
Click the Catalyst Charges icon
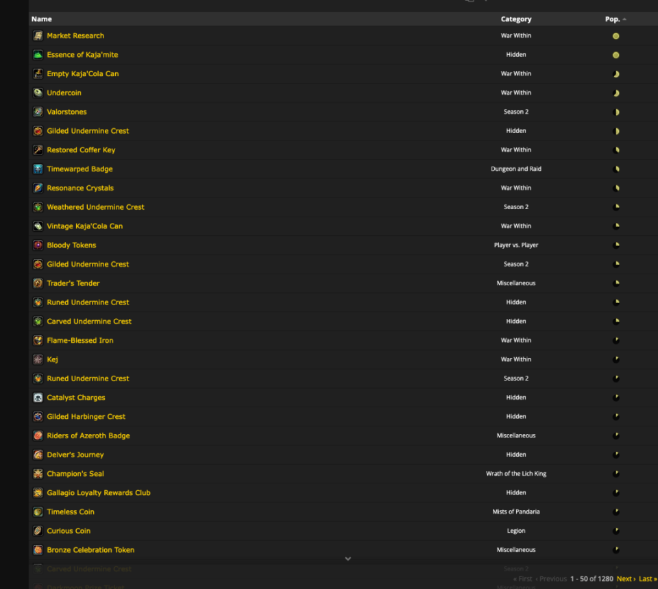pos(38,398)
